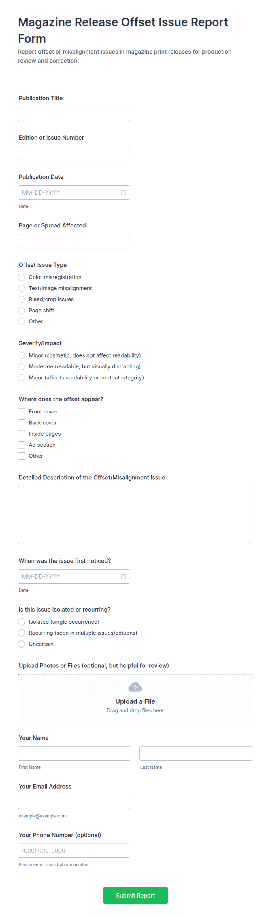Click the Page or Spread Affected field
This screenshot has width=268, height=918.
tap(74, 241)
